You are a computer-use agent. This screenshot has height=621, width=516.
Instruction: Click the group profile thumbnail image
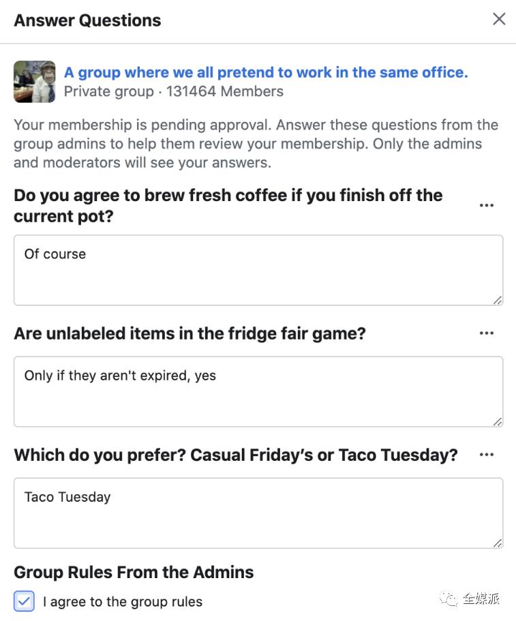click(x=35, y=82)
